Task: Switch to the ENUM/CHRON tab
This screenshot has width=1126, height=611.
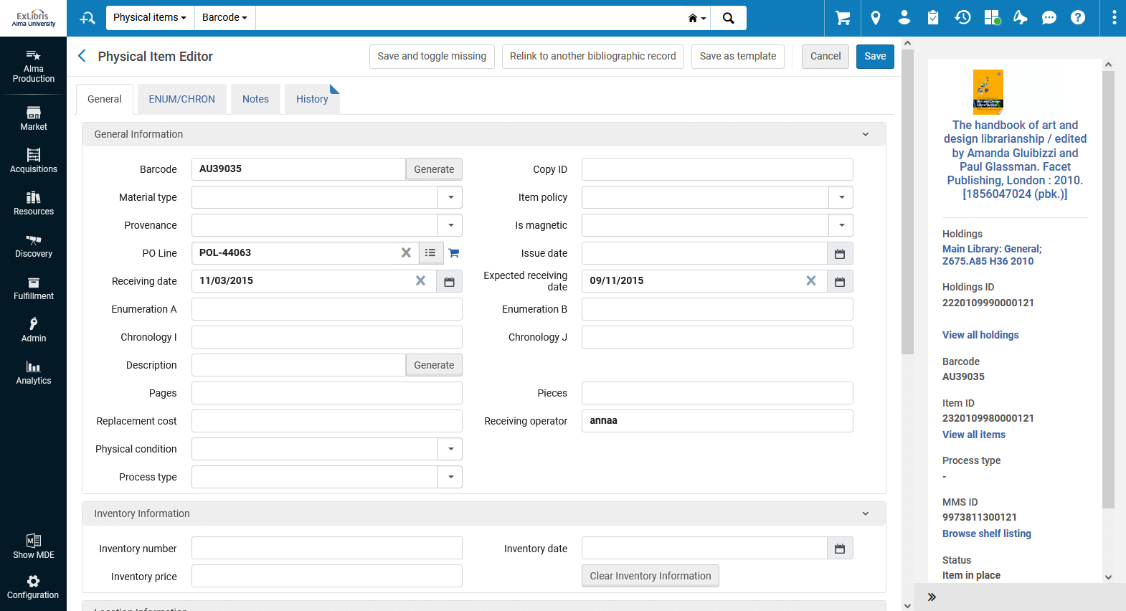Action: point(181,100)
